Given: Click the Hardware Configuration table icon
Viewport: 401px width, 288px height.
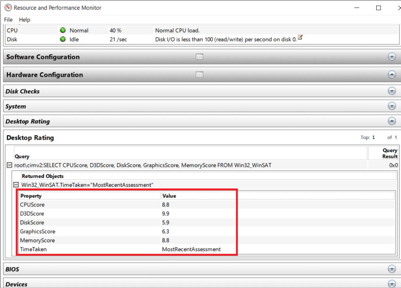Looking at the screenshot, I should 199,74.
